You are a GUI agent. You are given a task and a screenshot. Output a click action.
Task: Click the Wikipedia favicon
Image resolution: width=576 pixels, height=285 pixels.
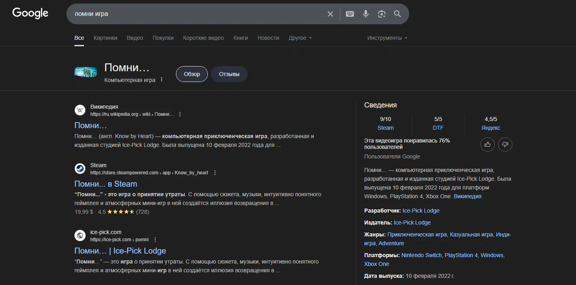[x=80, y=110]
